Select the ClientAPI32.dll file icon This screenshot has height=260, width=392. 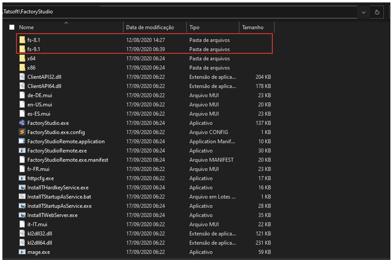(x=22, y=77)
